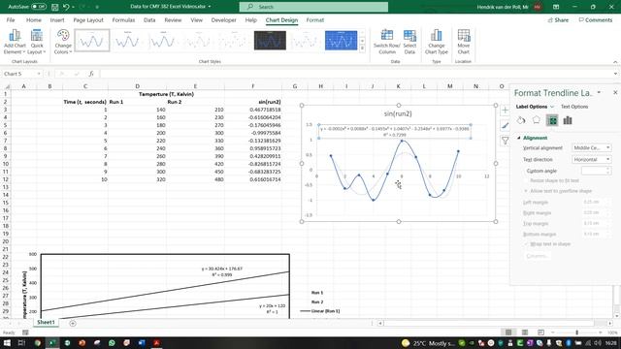Open Quick Layout gallery
Viewport: 621px width, 349px height.
pyautogui.click(x=37, y=42)
